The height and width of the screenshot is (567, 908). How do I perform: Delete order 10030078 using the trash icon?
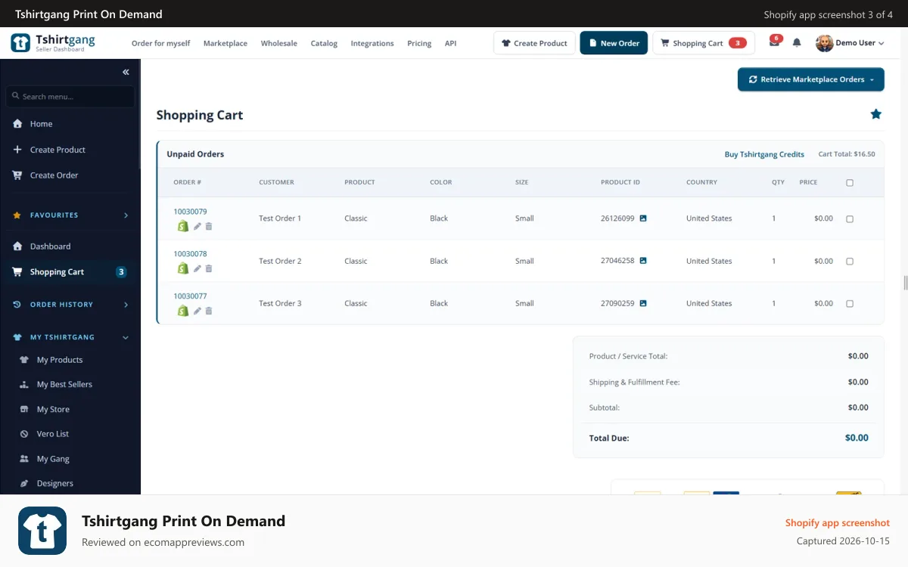pos(209,268)
